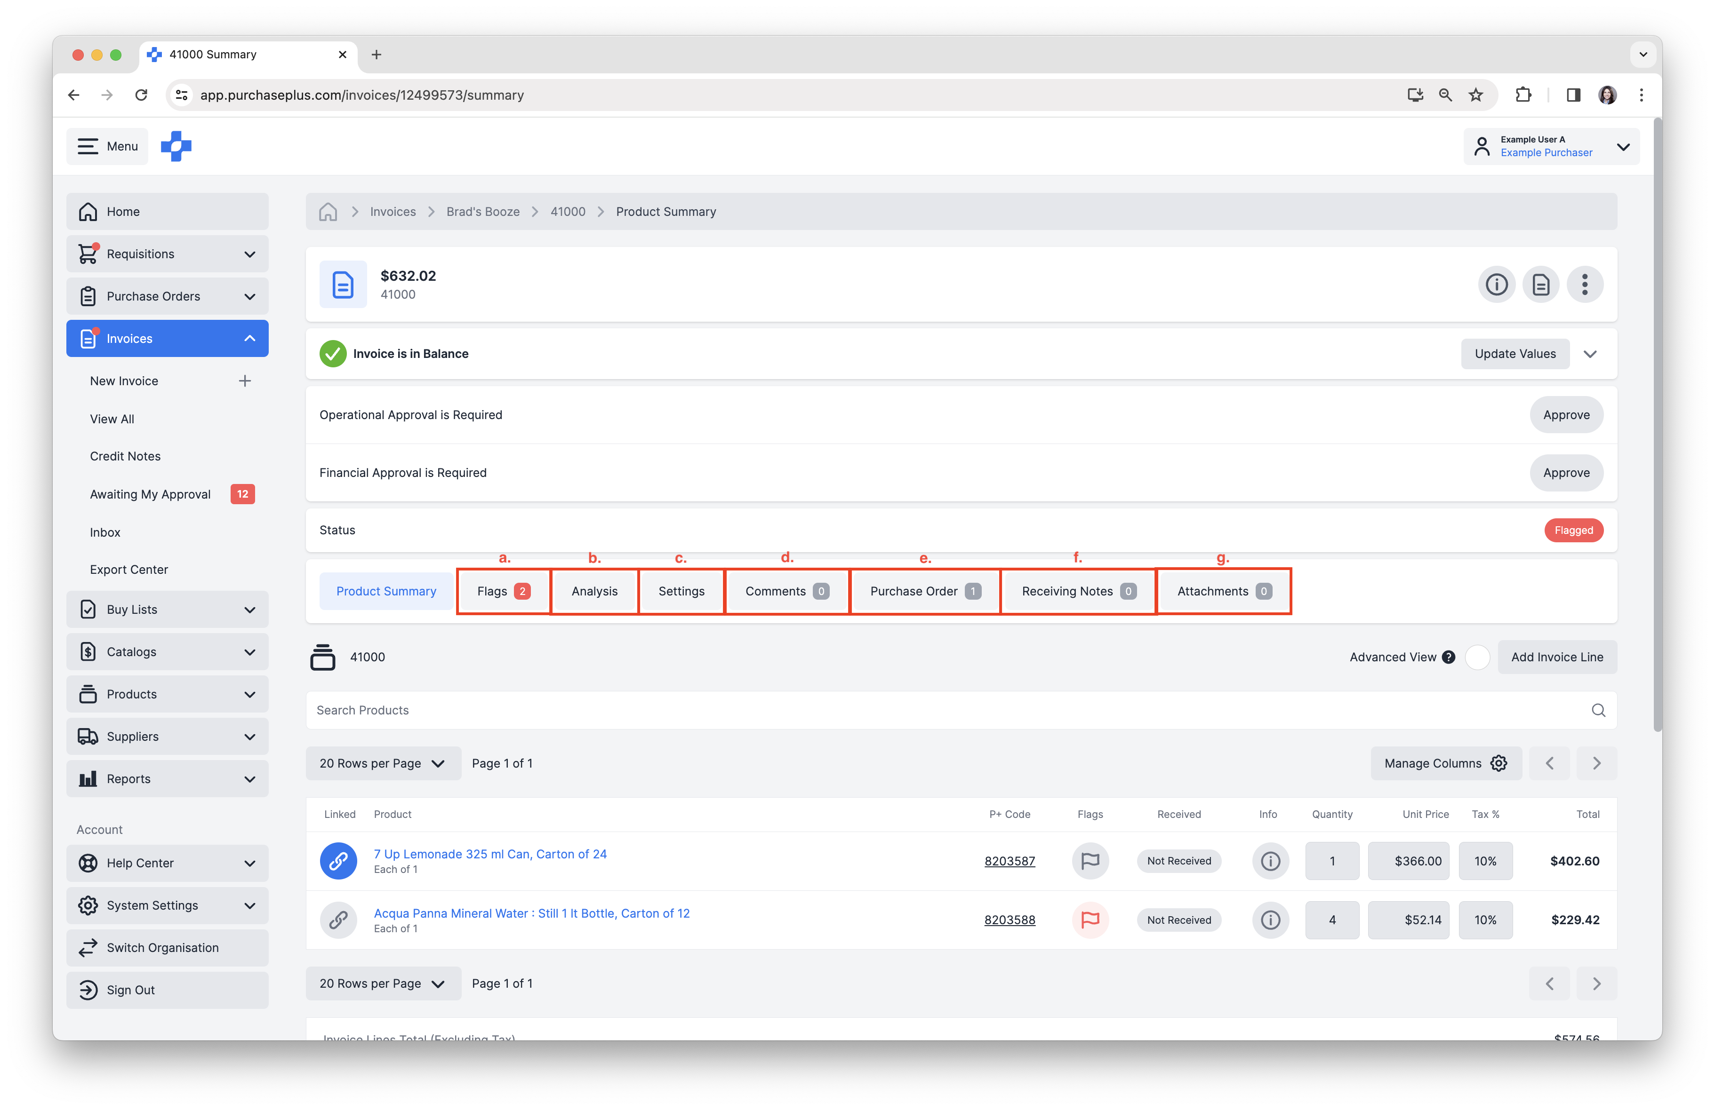The image size is (1715, 1110).
Task: Click the search magnifier in Search Products
Action: coord(1598,710)
